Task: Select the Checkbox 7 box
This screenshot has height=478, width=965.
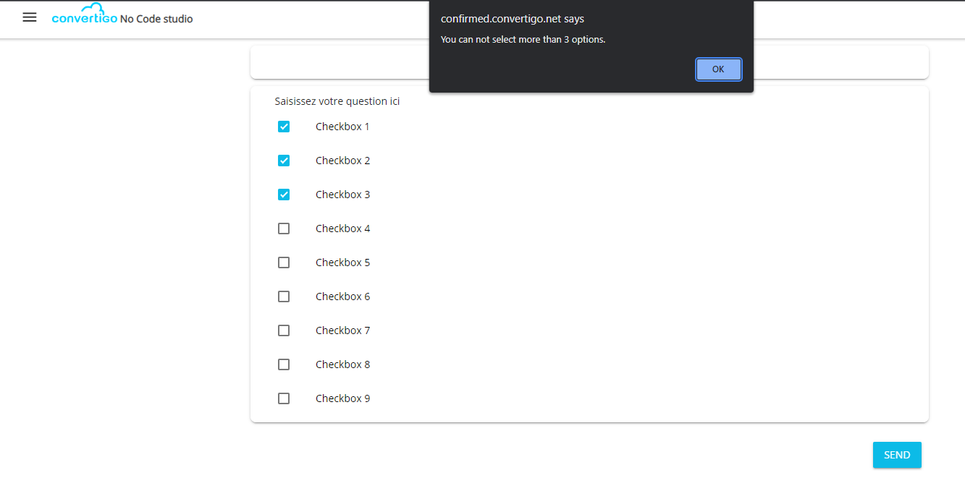Action: tap(284, 330)
